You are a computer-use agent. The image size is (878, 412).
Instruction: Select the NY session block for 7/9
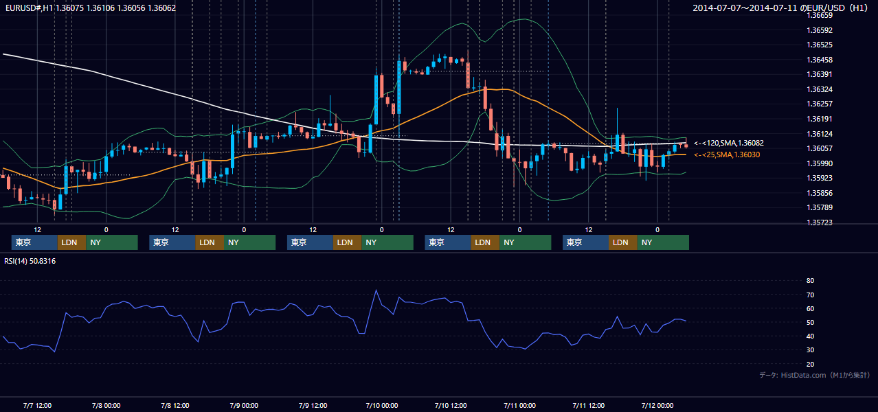(x=387, y=242)
